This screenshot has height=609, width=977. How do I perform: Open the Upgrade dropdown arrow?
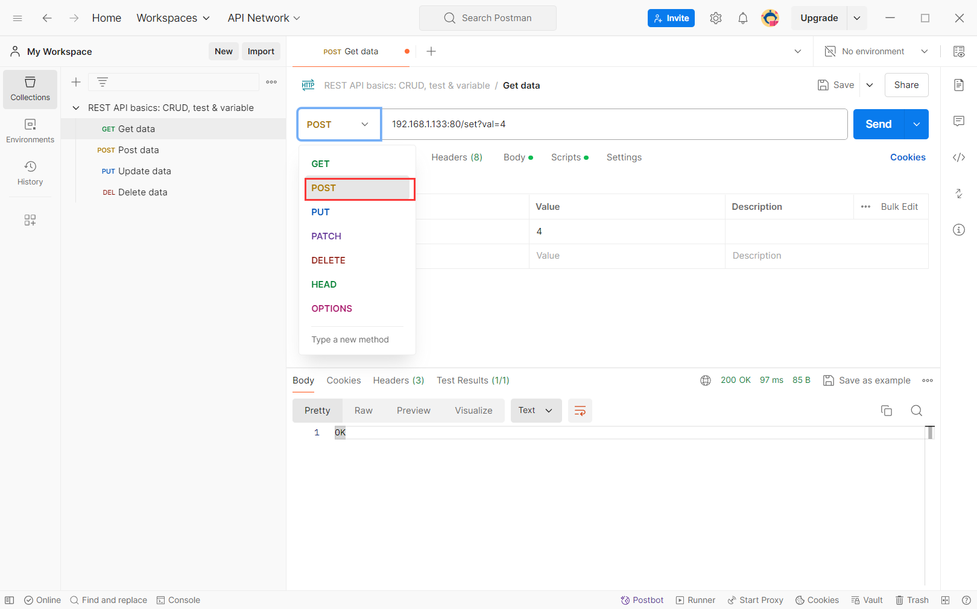pyautogui.click(x=857, y=18)
